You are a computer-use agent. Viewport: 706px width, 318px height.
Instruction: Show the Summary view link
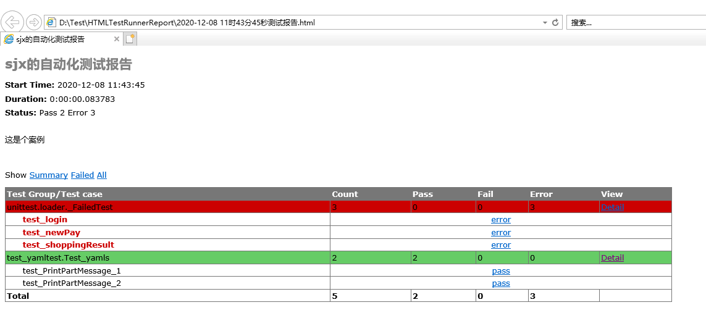[x=49, y=175]
